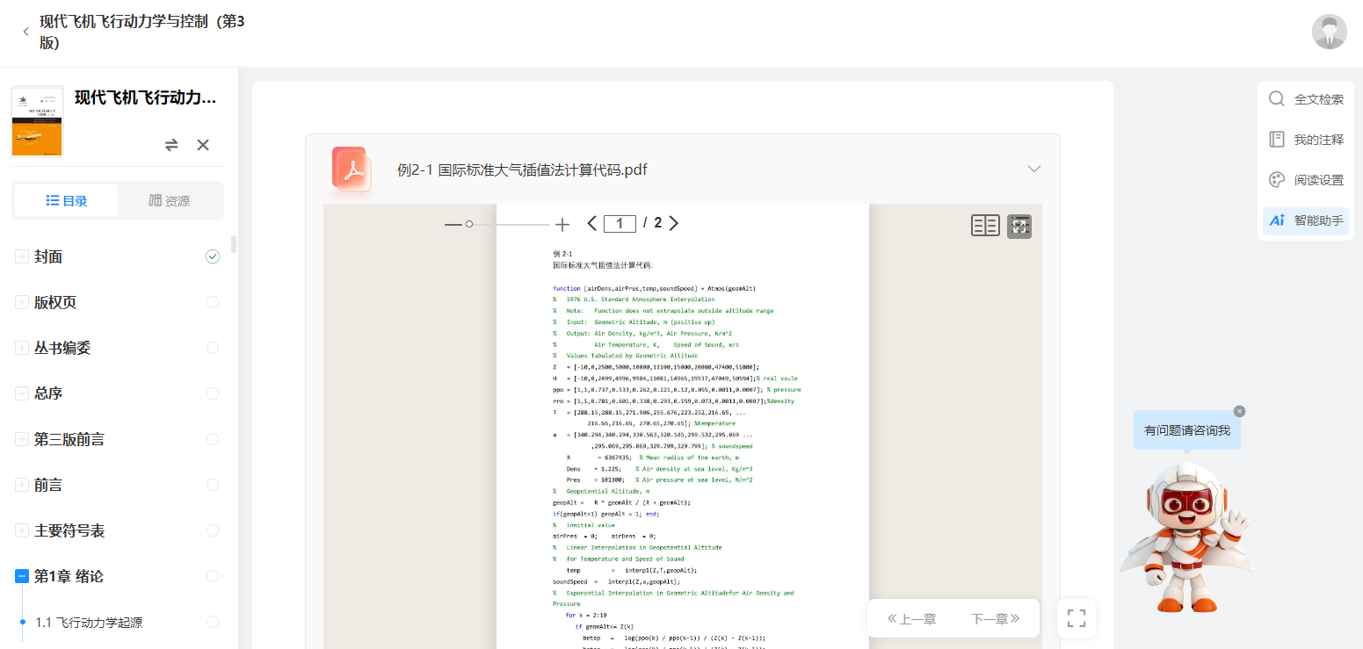
Task: Open 我的注释 annotations panel
Action: pos(1306,139)
